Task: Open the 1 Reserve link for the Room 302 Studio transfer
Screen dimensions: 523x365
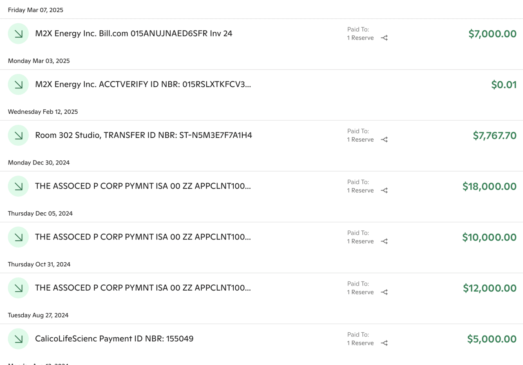Action: coord(360,140)
